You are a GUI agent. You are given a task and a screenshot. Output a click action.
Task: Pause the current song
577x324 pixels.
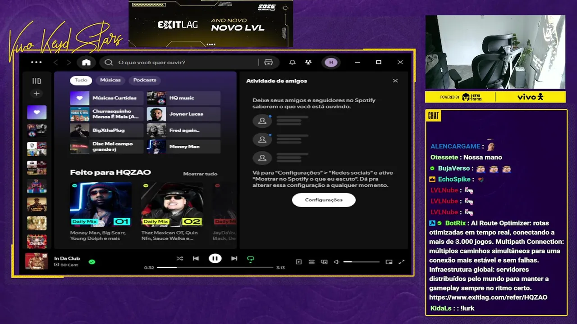point(215,258)
